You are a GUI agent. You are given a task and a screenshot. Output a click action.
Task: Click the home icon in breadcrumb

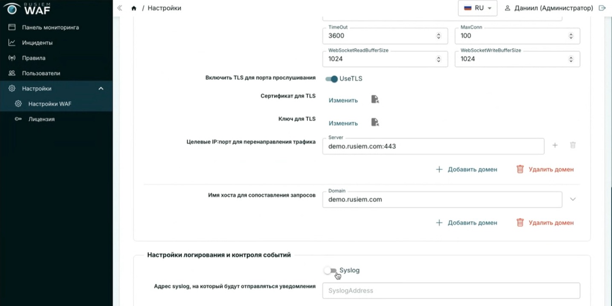pos(134,8)
